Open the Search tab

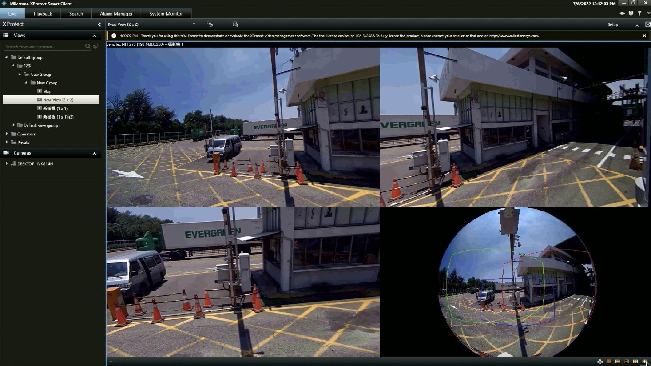(x=76, y=14)
